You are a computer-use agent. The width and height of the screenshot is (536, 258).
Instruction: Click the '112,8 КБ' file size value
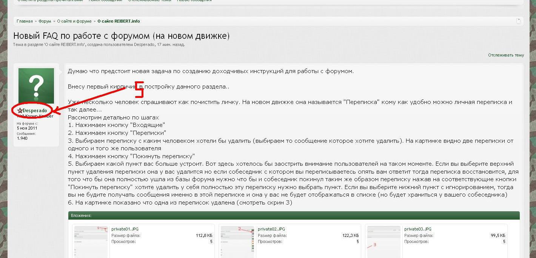pyautogui.click(x=204, y=235)
